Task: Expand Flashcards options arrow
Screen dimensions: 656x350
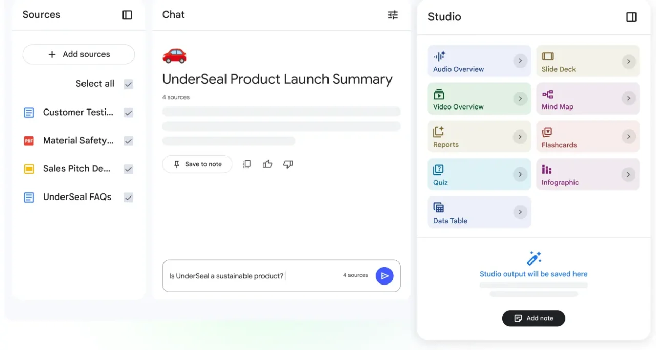Action: pos(628,137)
